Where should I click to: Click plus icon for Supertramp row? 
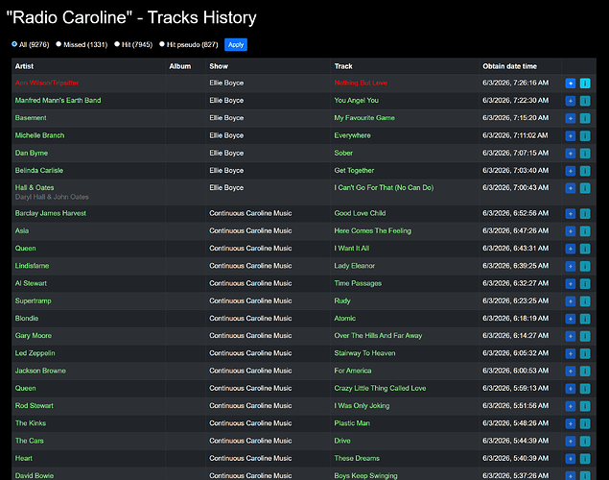click(571, 300)
